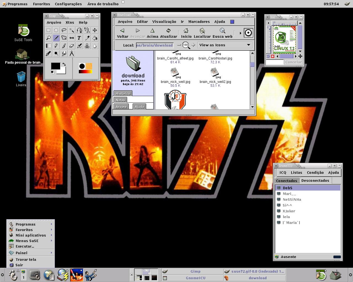Choose the Flip tool with double arrow

tap(71, 38)
